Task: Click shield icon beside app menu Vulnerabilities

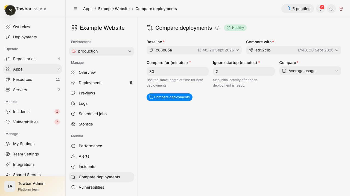Action: tap(73, 187)
